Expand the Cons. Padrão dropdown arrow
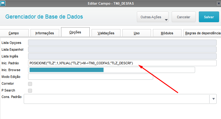The height and width of the screenshot is (119, 221). tap(213, 99)
